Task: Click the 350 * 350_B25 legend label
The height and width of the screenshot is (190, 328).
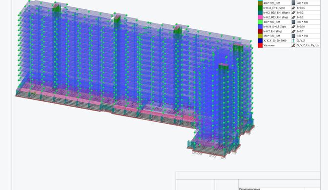Action: 272,36
